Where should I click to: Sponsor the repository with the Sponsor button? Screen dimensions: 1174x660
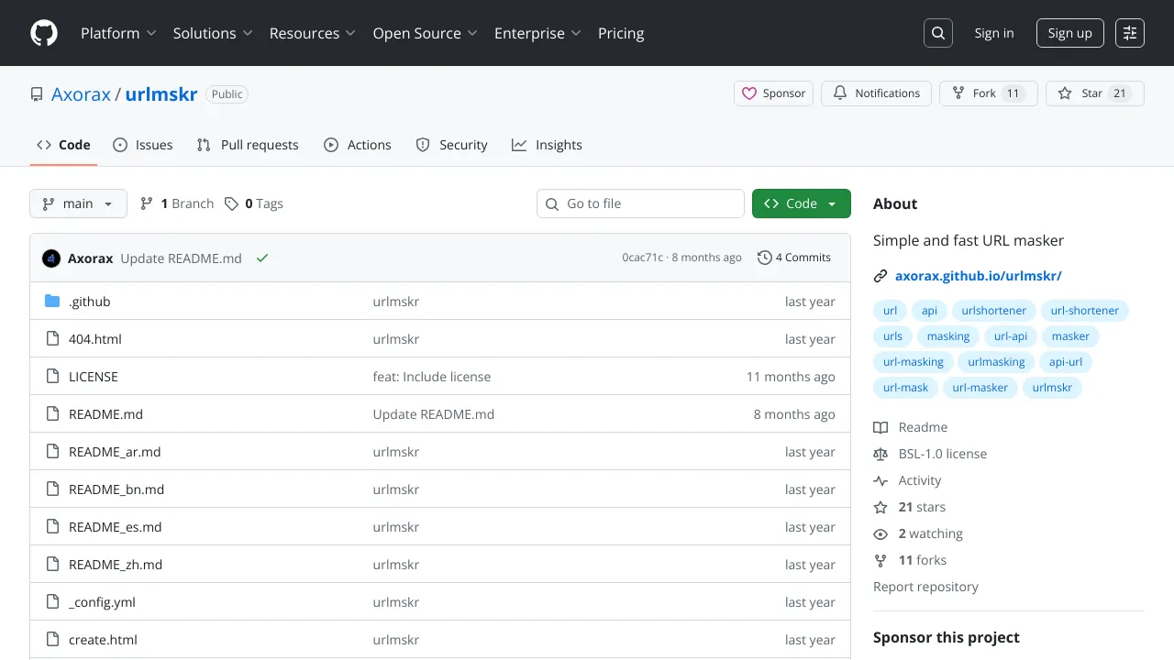[x=773, y=93]
